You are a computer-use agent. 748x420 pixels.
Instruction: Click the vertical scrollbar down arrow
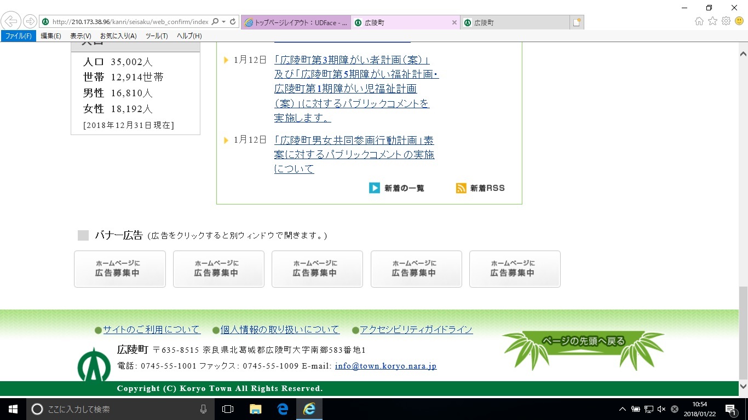[x=743, y=386]
